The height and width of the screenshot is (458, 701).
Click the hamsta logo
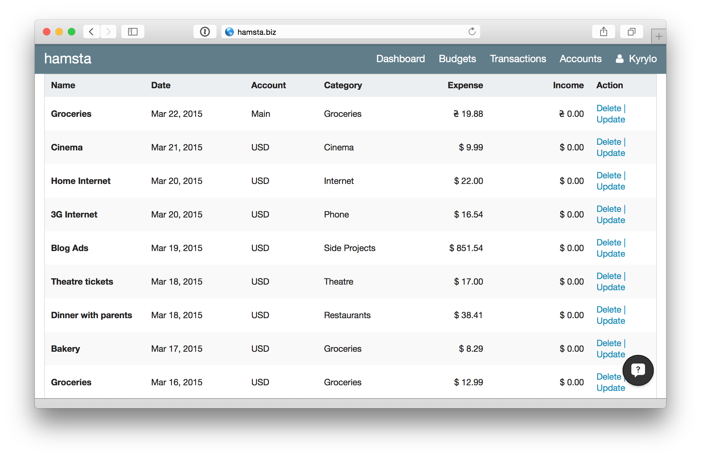(68, 59)
